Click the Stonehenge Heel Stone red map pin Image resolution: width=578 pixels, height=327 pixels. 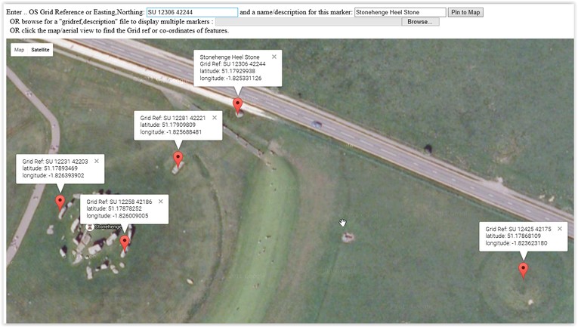[238, 105]
